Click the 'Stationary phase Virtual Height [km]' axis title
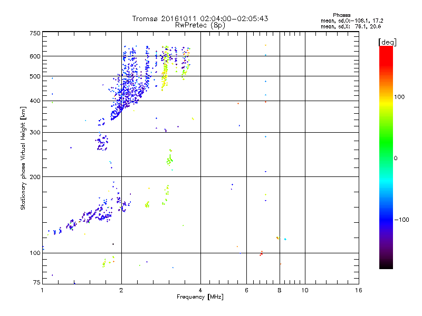 click(x=23, y=159)
